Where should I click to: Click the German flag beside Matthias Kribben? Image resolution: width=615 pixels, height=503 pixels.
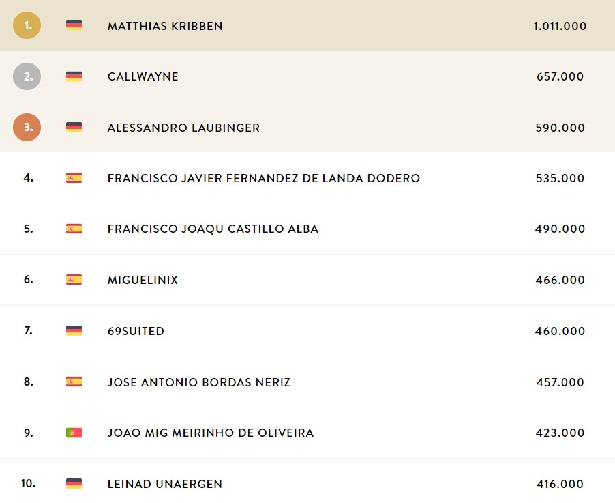coord(74,25)
